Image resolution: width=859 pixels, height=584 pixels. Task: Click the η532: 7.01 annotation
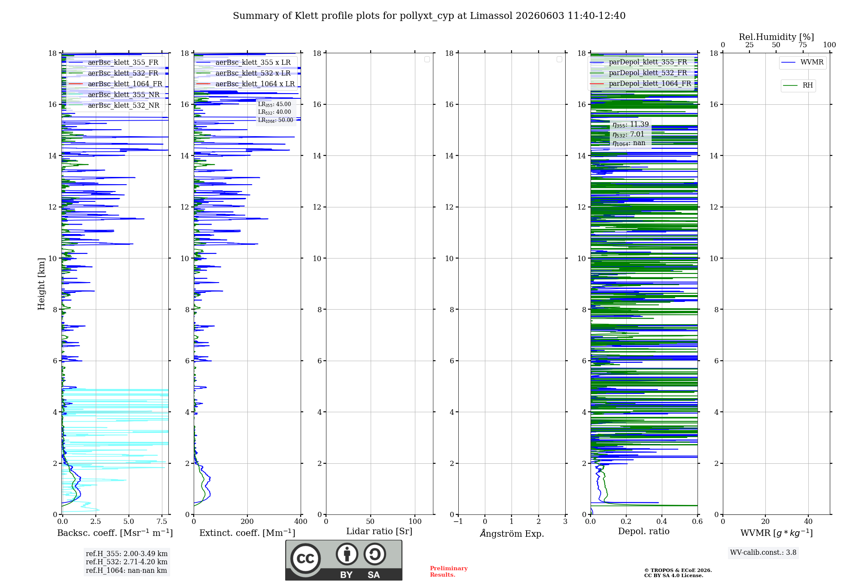tap(628, 134)
